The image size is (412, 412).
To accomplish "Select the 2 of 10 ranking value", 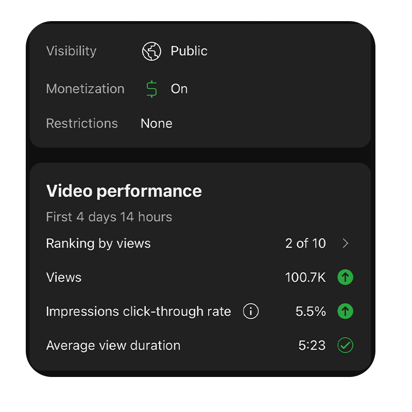I will click(x=305, y=243).
